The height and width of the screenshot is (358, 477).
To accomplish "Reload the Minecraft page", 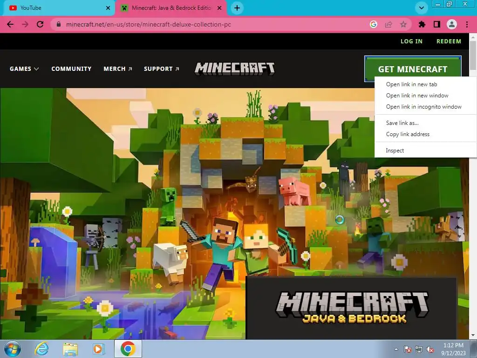I will (40, 24).
